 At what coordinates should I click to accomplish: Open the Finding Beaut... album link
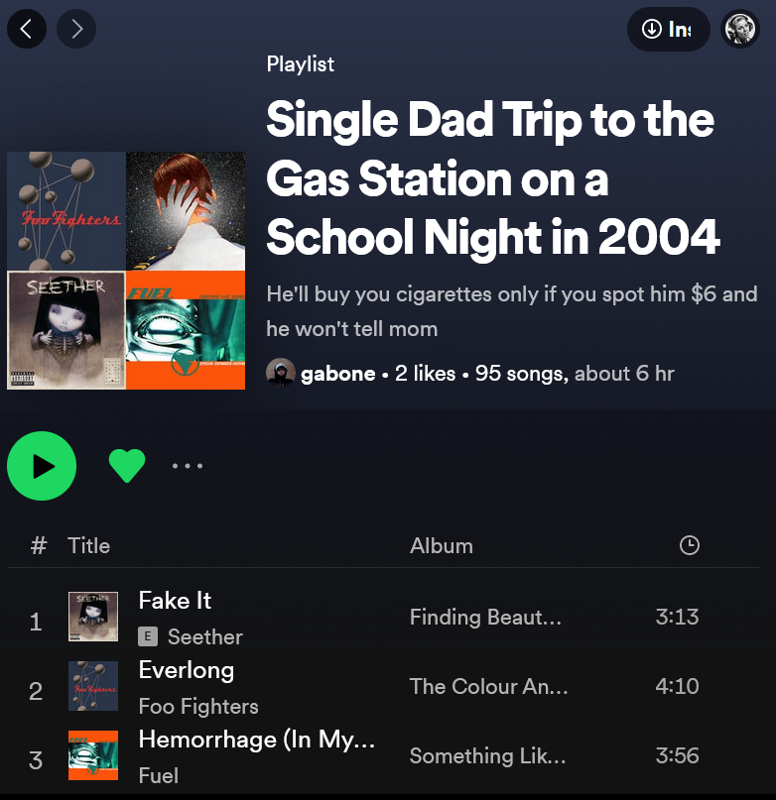tap(485, 617)
